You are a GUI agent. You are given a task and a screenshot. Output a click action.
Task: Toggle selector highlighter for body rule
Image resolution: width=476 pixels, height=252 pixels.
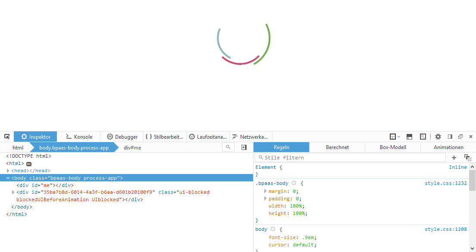click(272, 229)
